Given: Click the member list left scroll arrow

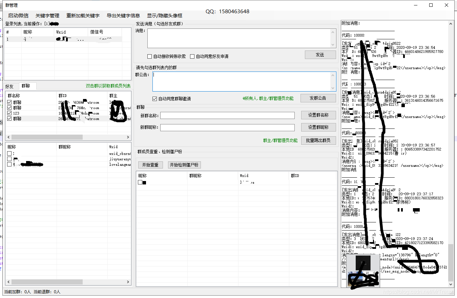Looking at the screenshot, I should [8, 282].
